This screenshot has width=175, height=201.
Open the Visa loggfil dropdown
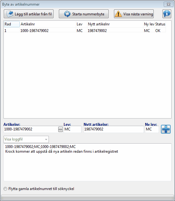(26, 139)
